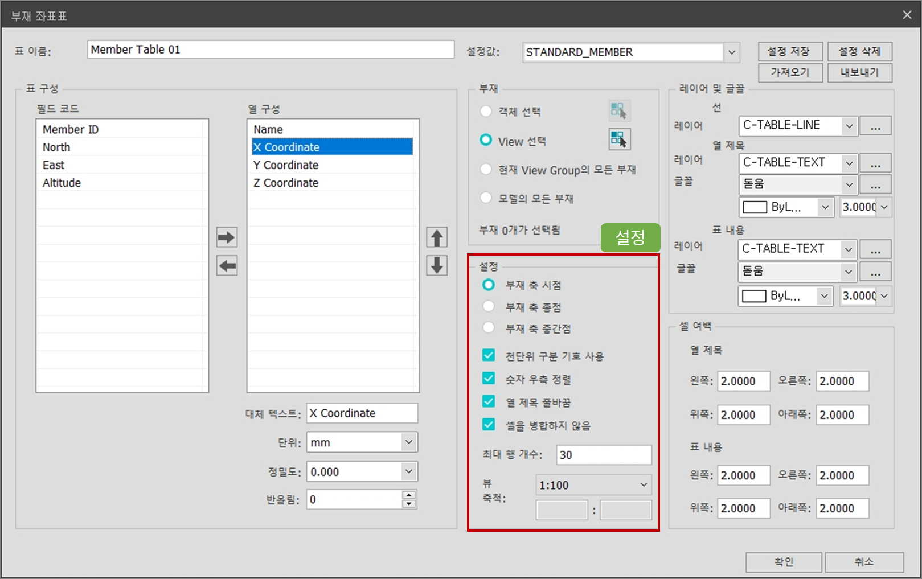Screen dimensions: 922x579
Task: Select Altitude in field code list
Action: pos(62,183)
